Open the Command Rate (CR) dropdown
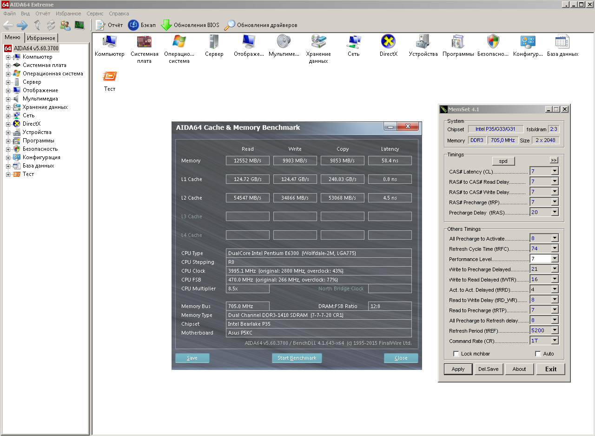This screenshot has height=436, width=595. tap(555, 341)
